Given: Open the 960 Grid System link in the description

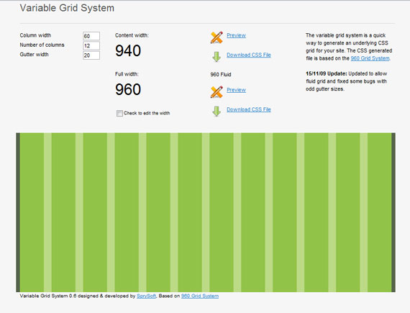Looking at the screenshot, I should click(370, 58).
